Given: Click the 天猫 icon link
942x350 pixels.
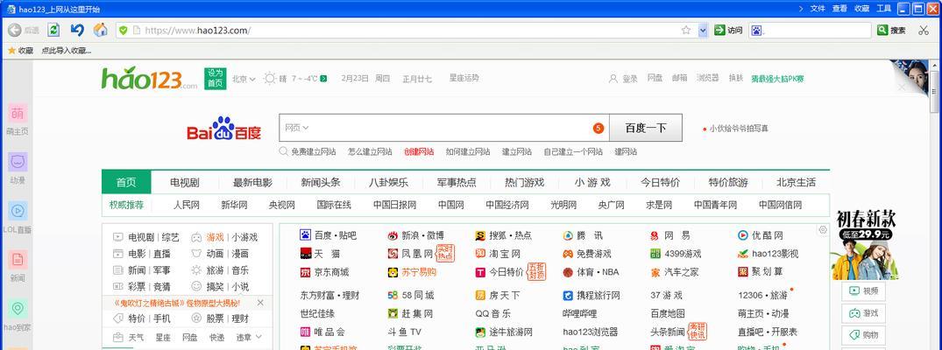Looking at the screenshot, I should (x=305, y=254).
